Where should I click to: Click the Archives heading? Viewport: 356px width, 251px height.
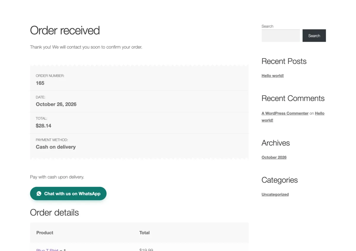276,143
